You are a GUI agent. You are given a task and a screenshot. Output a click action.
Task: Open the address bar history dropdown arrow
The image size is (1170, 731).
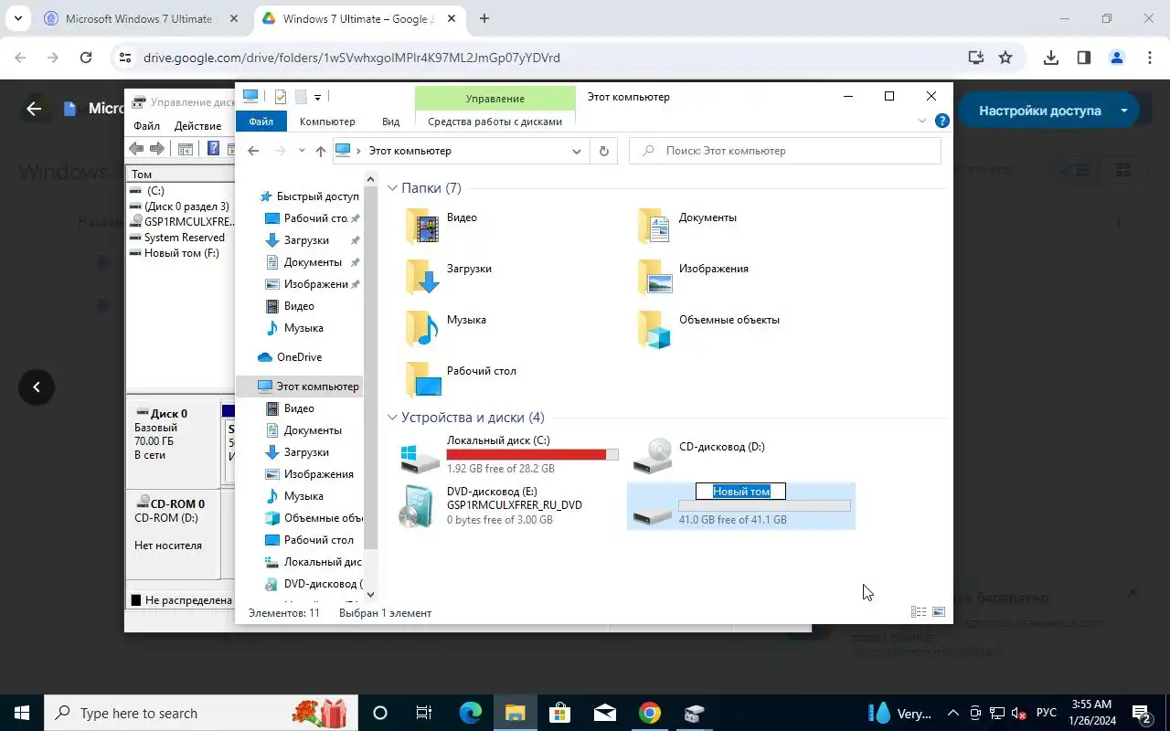pyautogui.click(x=577, y=151)
